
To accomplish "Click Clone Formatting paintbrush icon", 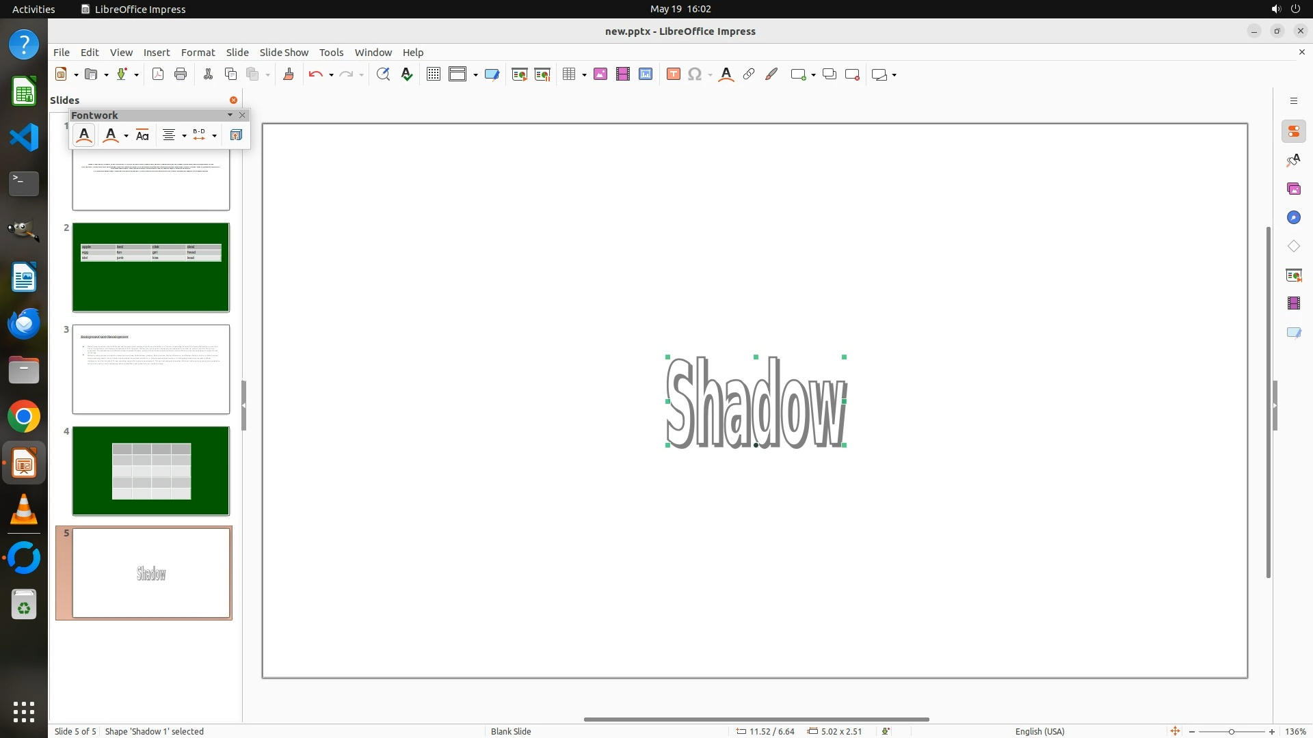I will [288, 74].
